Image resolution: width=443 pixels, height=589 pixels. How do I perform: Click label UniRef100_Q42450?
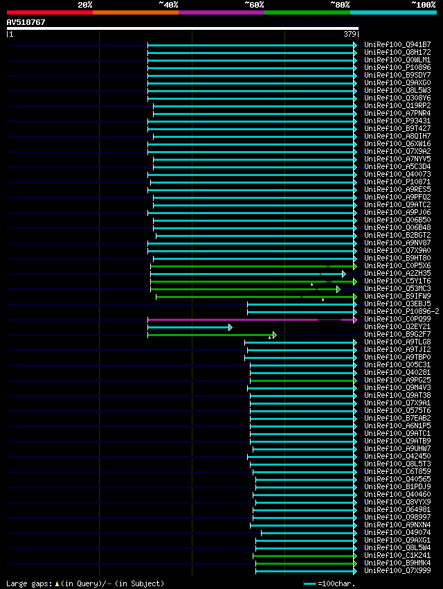point(397,457)
